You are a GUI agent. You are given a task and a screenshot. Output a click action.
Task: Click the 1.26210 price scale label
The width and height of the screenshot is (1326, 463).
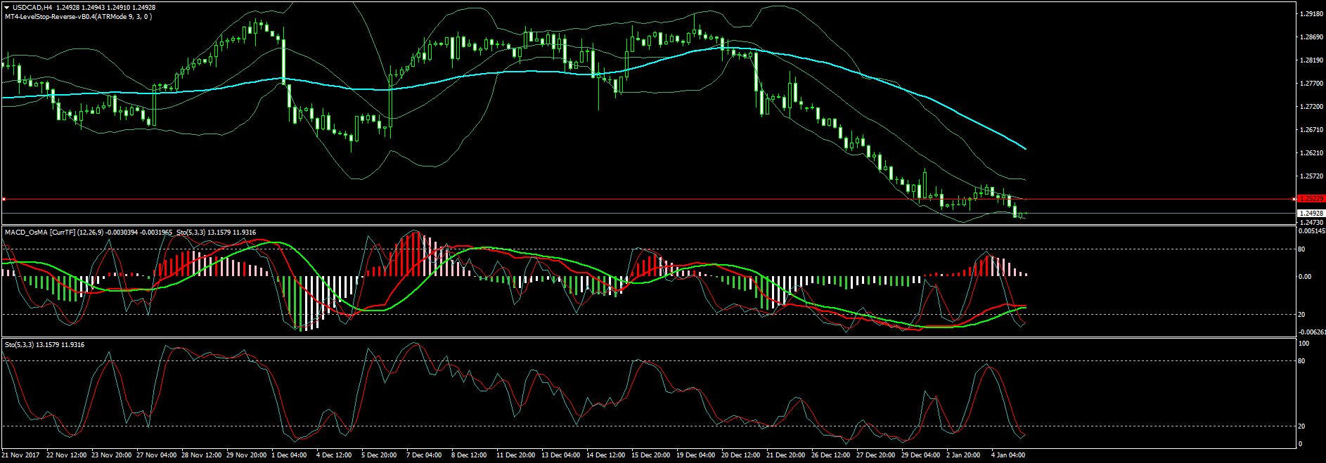coord(1312,153)
